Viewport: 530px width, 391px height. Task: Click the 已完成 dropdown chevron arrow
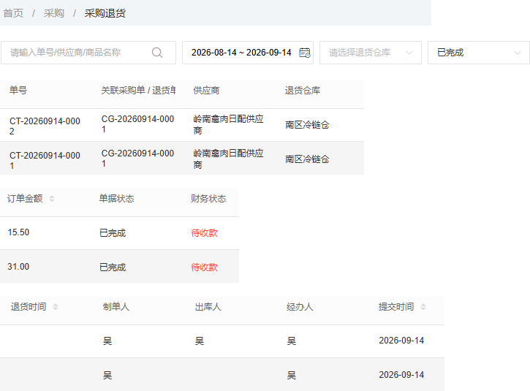pyautogui.click(x=517, y=53)
